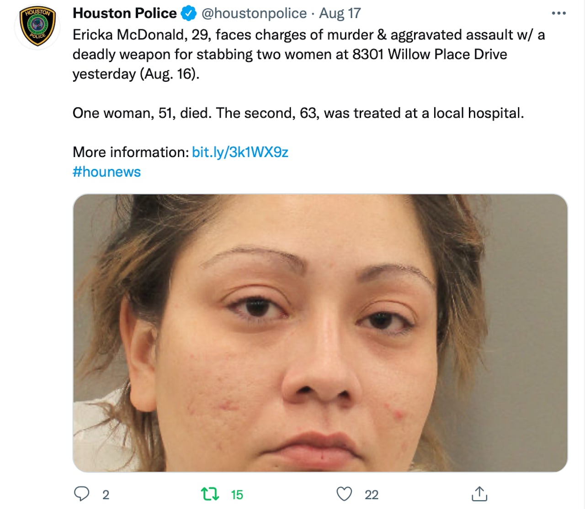Open the Aug 17 timestamp permalink

tap(340, 13)
